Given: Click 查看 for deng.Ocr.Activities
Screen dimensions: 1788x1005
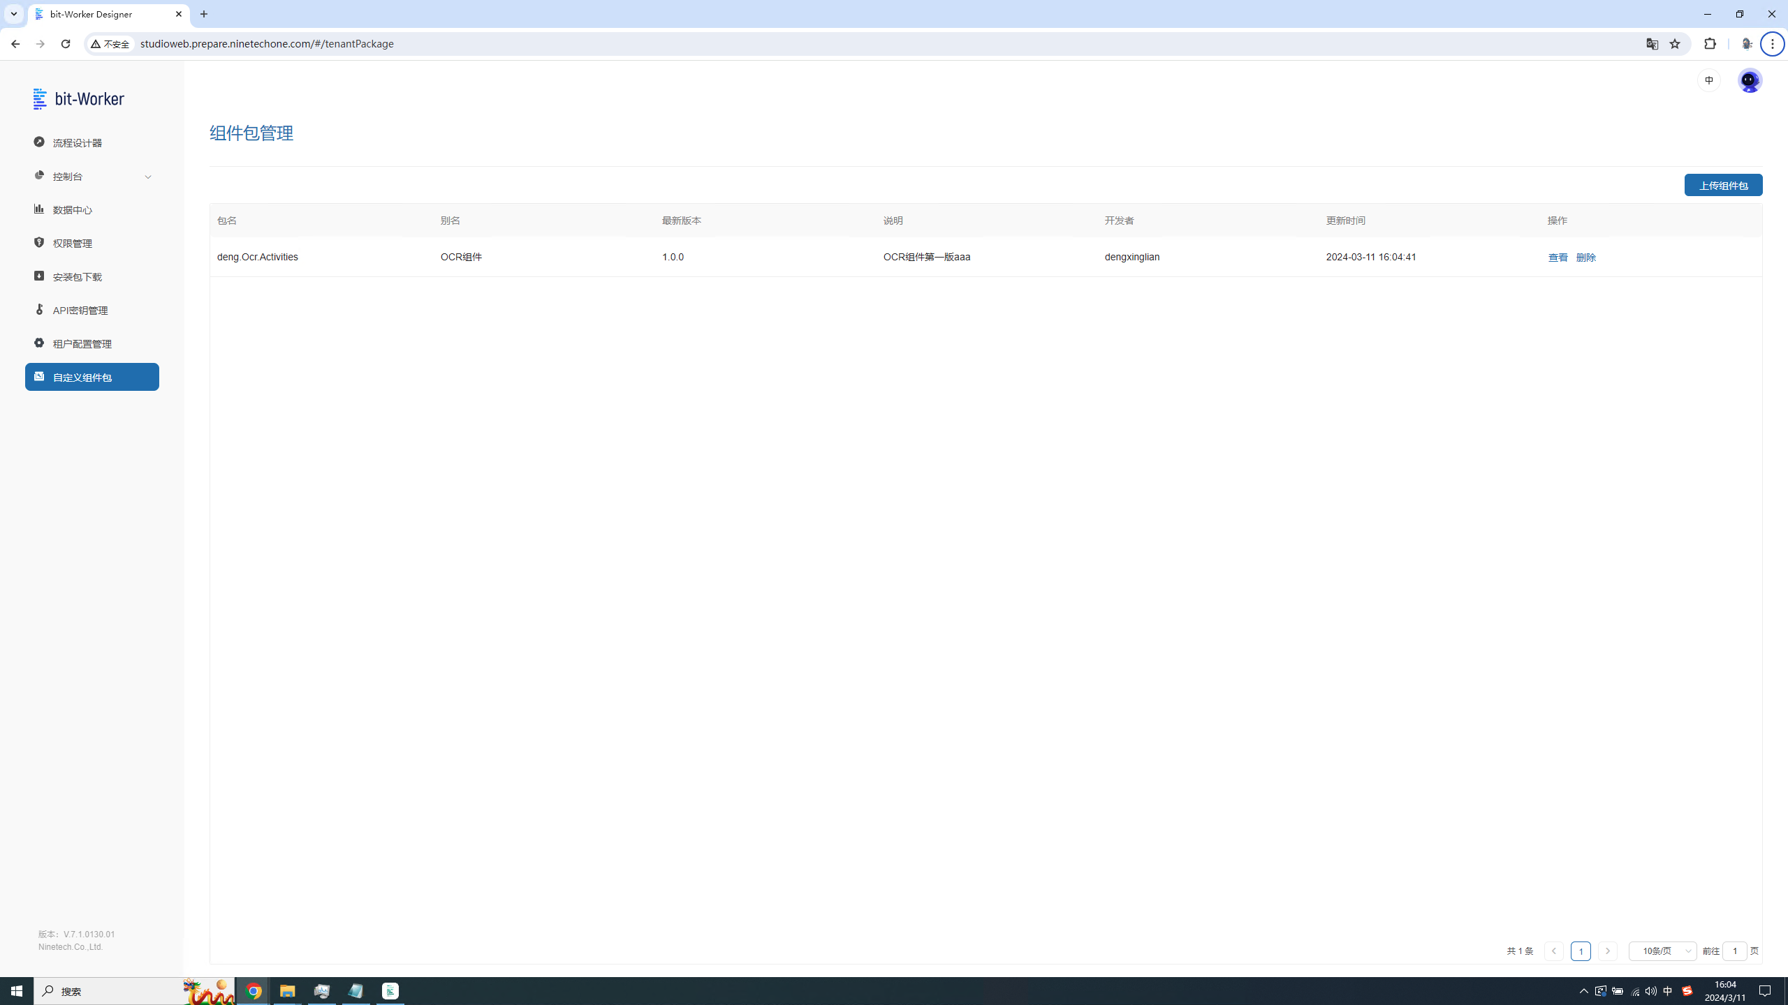Looking at the screenshot, I should pos(1558,258).
